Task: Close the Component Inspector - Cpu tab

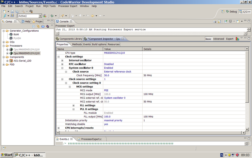Action: coord(123,39)
